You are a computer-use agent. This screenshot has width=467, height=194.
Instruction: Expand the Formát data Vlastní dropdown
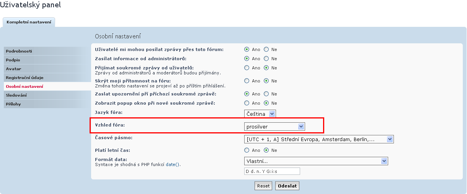click(x=316, y=161)
